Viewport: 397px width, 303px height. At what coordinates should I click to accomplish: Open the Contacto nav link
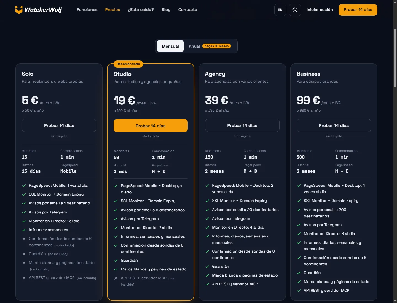tap(188, 10)
